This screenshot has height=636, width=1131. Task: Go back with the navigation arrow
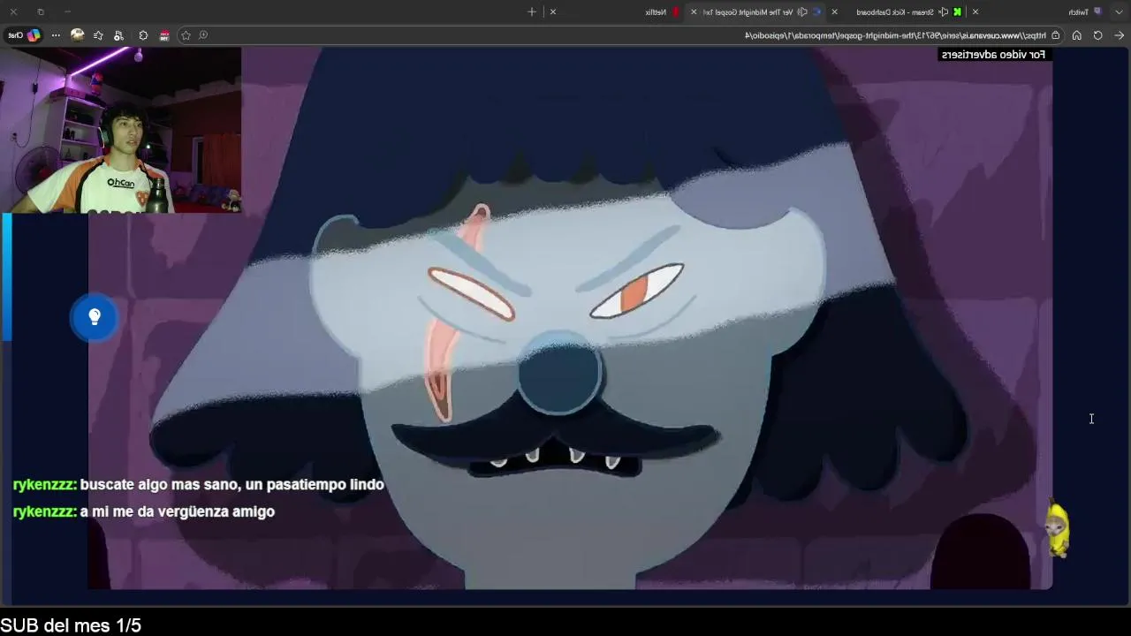pyautogui.click(x=1119, y=35)
